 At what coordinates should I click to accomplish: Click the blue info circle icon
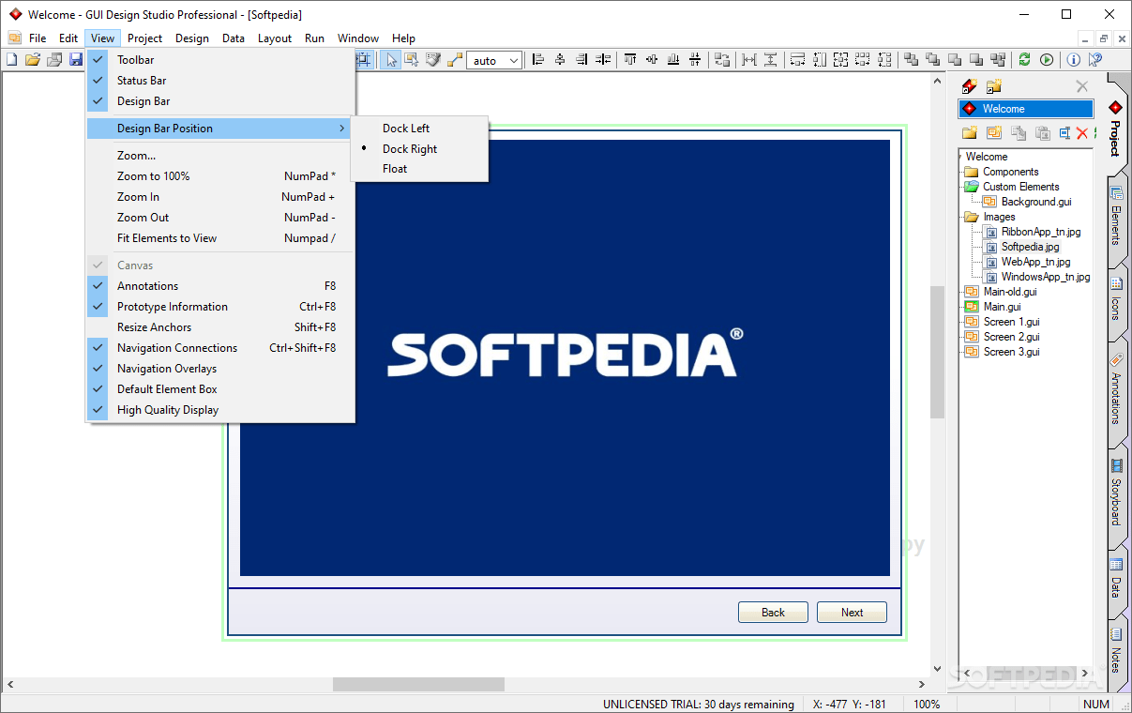click(x=1073, y=60)
